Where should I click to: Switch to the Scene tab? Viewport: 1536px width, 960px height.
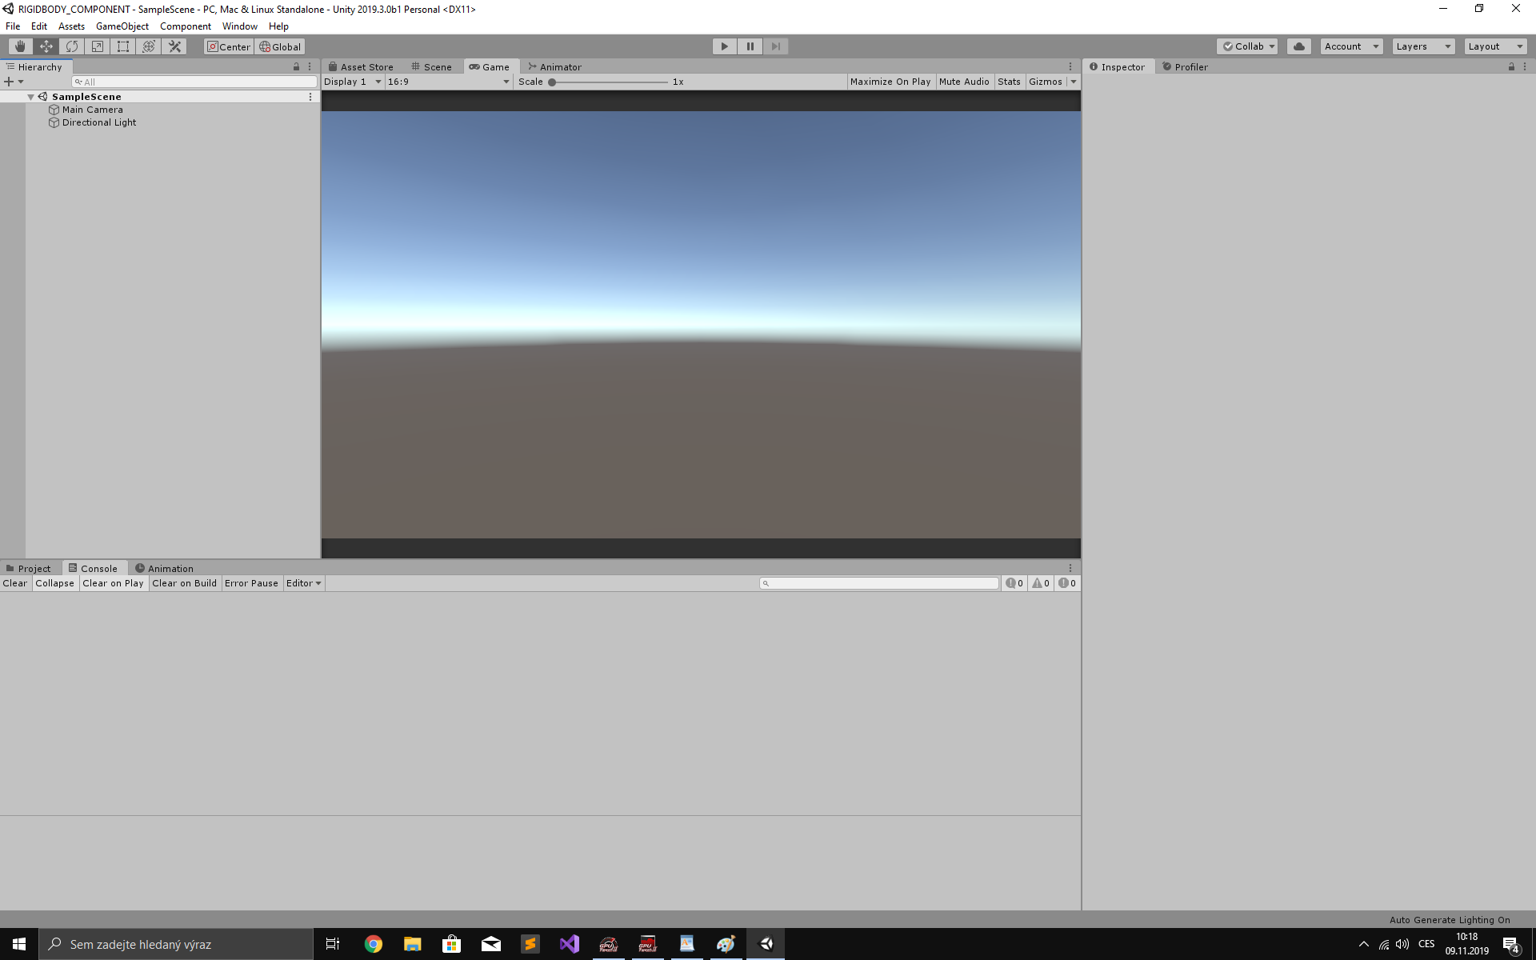(x=437, y=66)
